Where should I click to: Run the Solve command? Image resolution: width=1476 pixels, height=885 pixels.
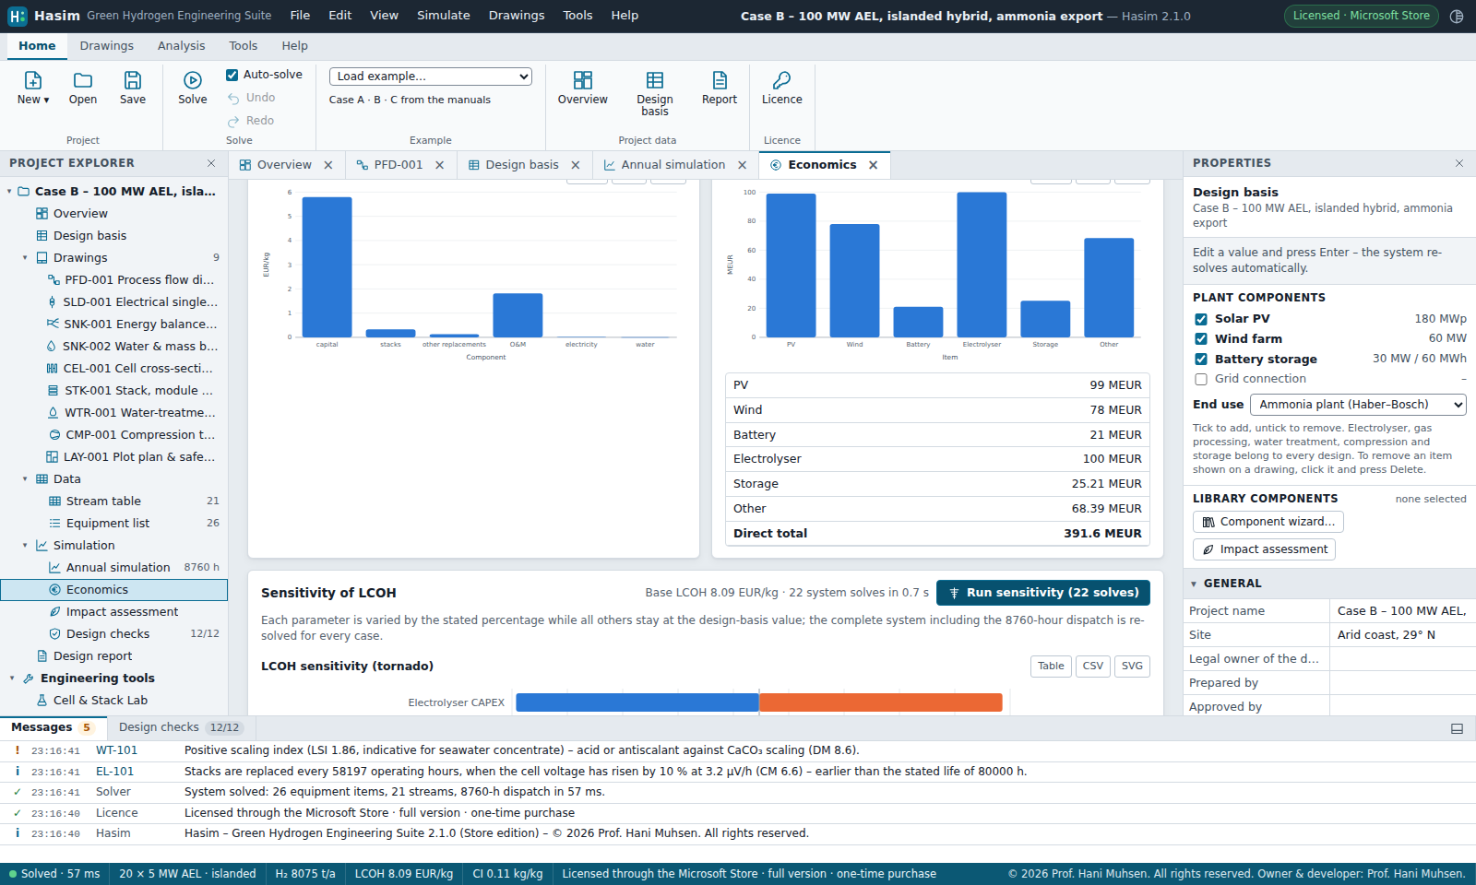[193, 88]
